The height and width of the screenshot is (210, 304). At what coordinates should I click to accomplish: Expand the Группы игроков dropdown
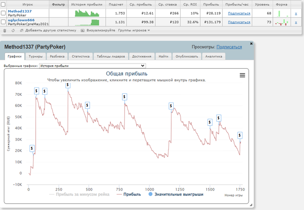coord(134,30)
